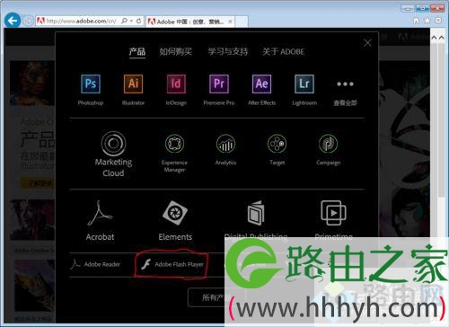Image resolution: width=449 pixels, height=327 pixels.
Task: Open the Experience Manager icon
Action: pyautogui.click(x=174, y=144)
